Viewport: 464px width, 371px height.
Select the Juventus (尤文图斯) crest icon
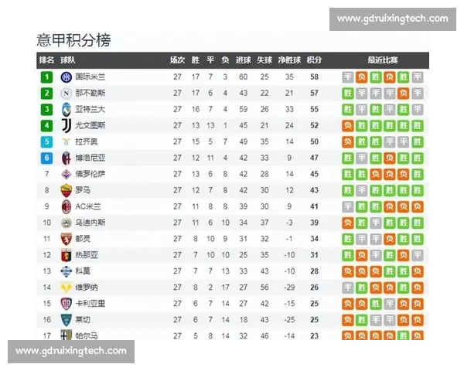66,126
